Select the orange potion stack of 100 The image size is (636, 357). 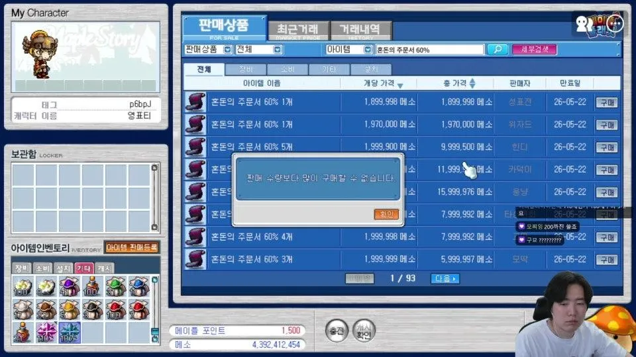pyautogui.click(x=92, y=286)
